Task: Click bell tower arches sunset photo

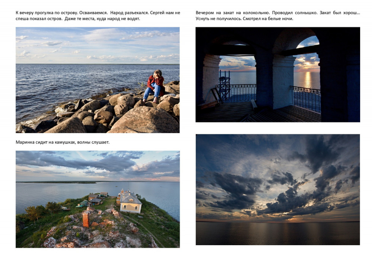Action: tap(278, 74)
